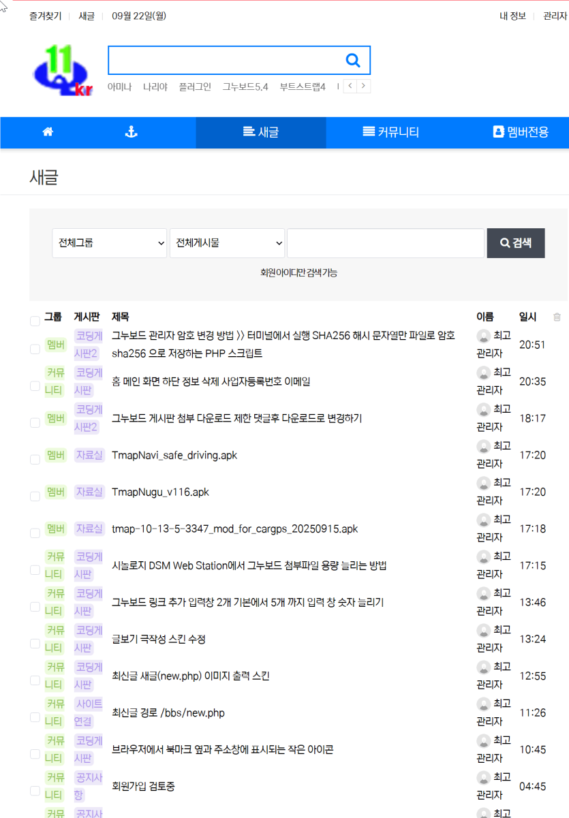Toggle the select-all checkbox in table header
The image size is (569, 818).
(x=35, y=321)
